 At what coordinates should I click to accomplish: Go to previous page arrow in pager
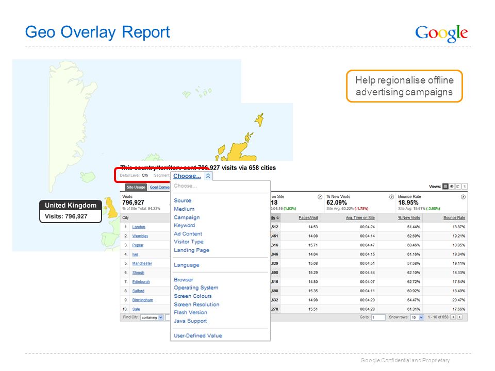point(453,317)
